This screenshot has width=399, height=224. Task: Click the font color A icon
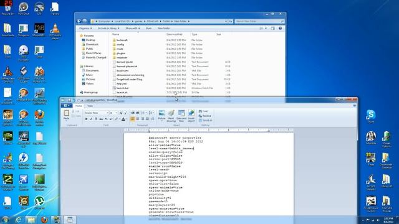coord(123,119)
